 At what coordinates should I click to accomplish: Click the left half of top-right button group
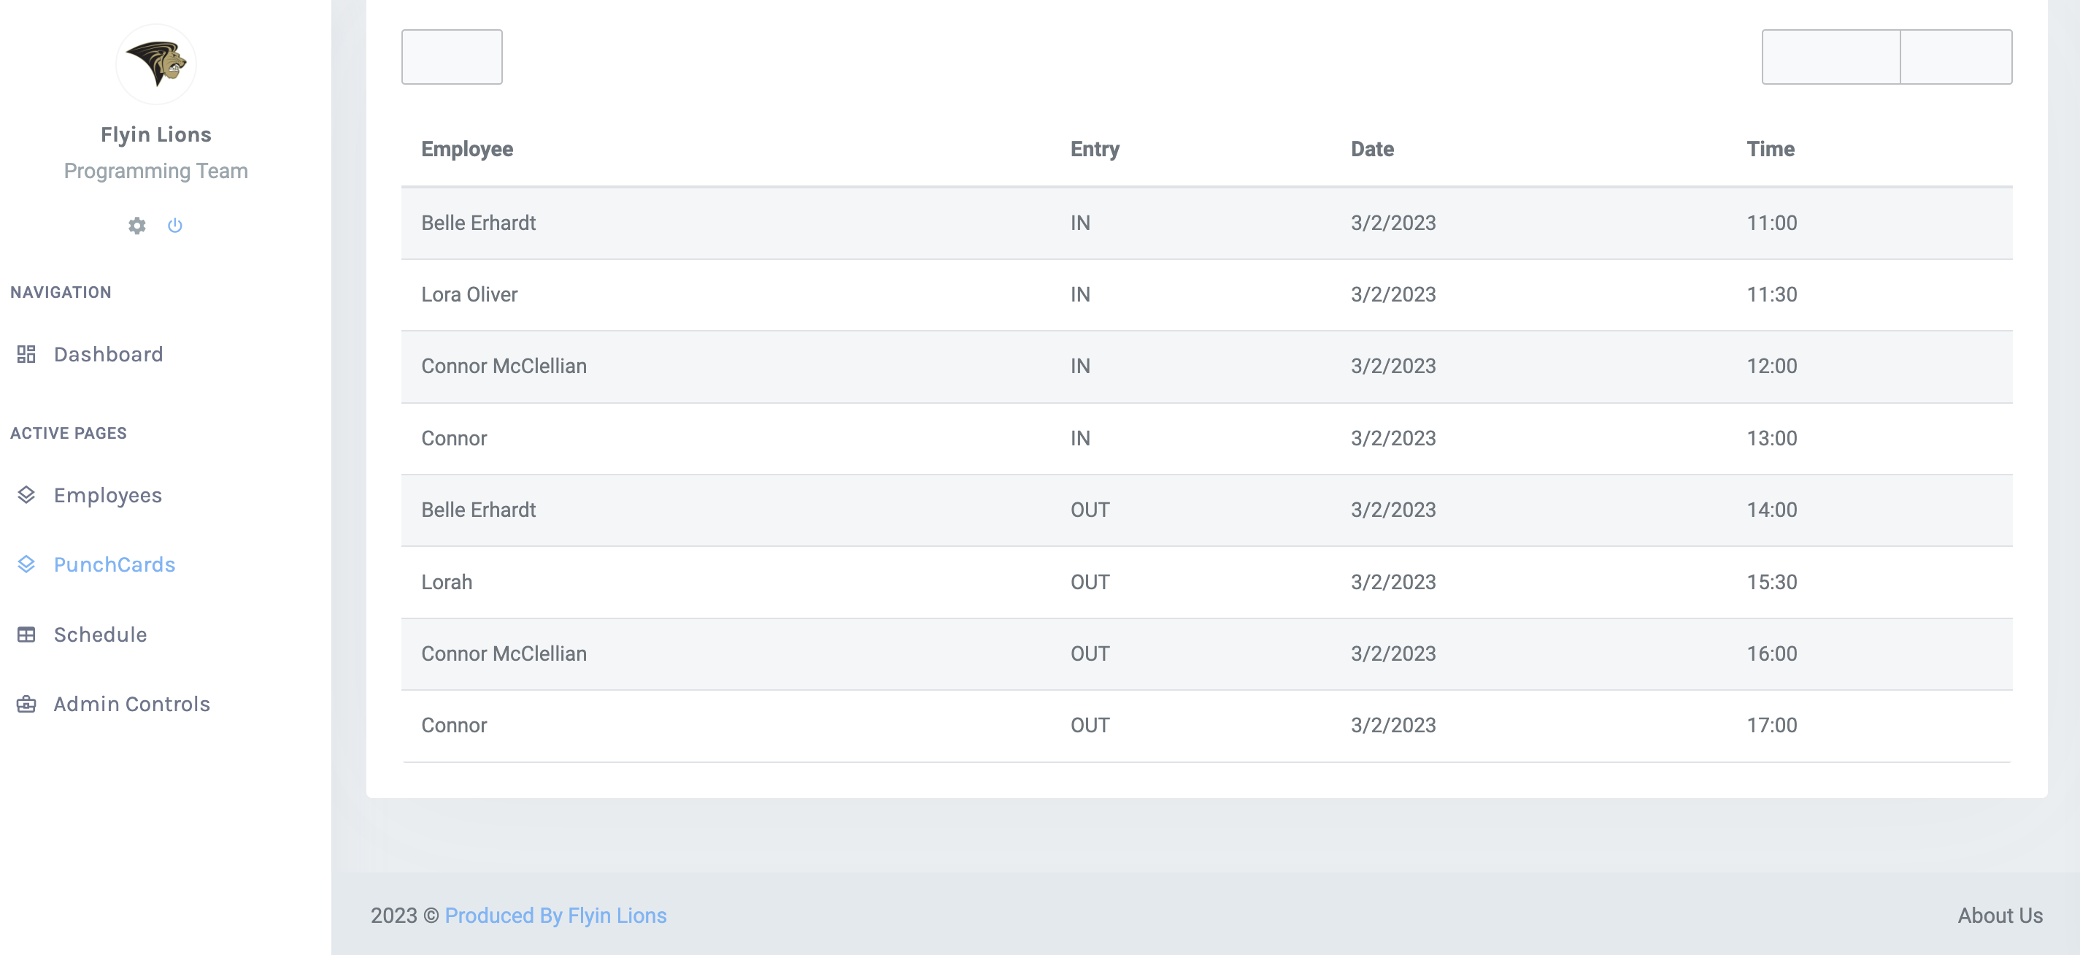click(1830, 56)
